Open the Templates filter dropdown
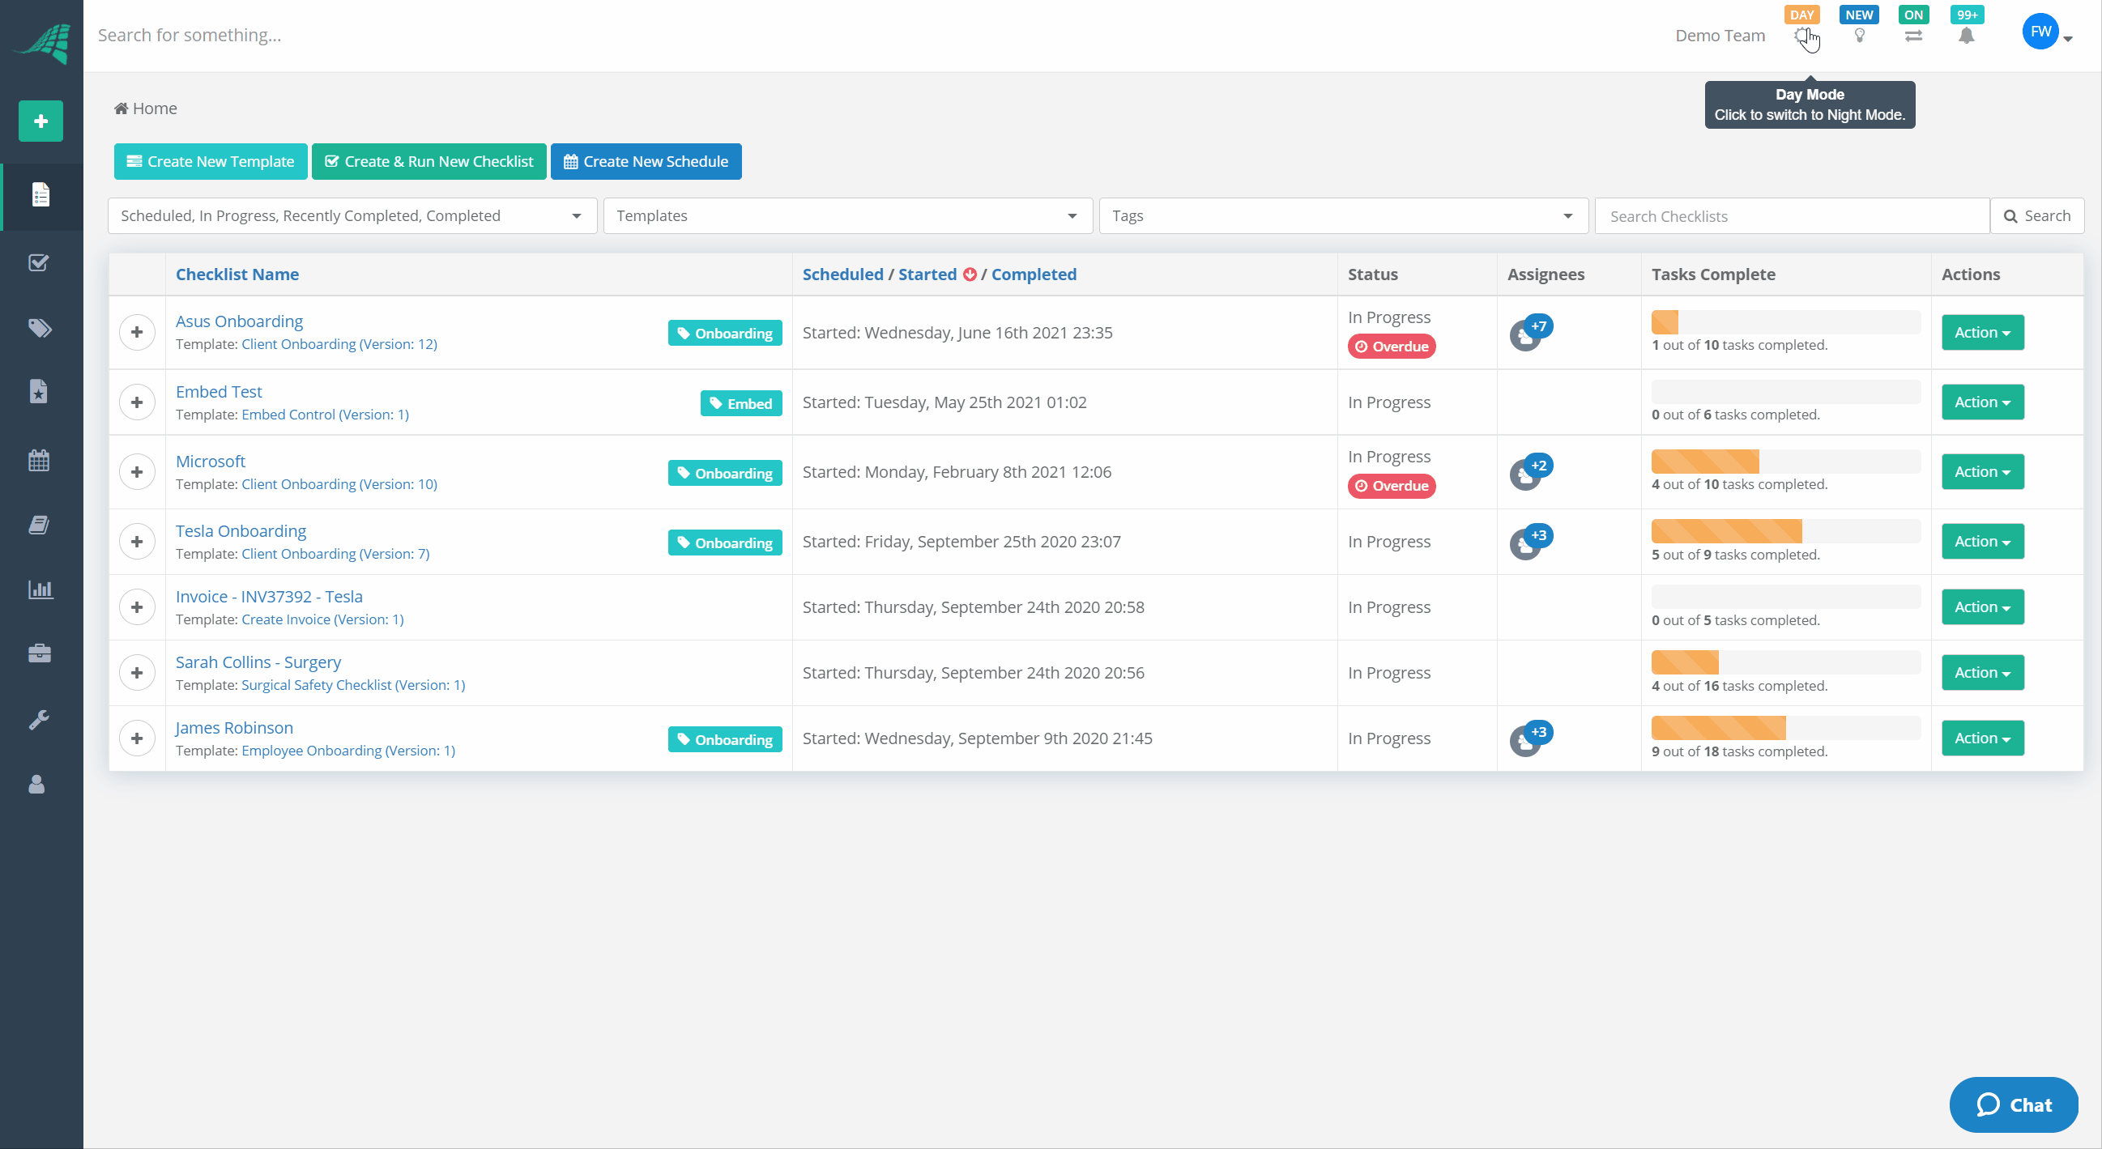Screen dimensions: 2102x1149 point(848,216)
